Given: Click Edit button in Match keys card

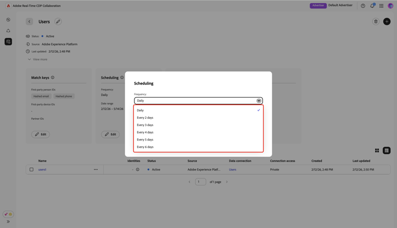Looking at the screenshot, I should point(41,135).
